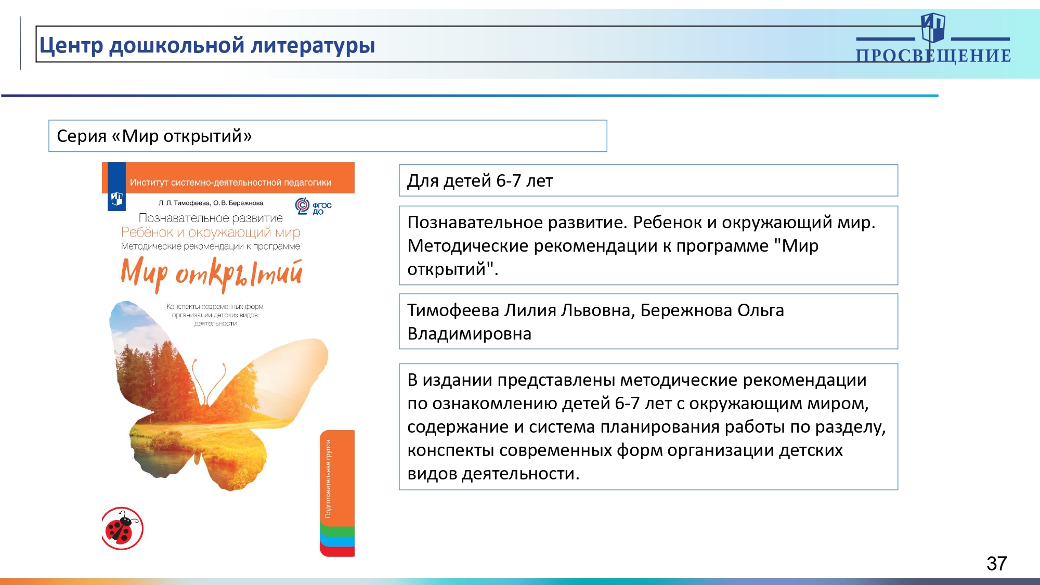Click the cover author line «Л. Л. Тимофеева, О. В. Бережнова»

[x=211, y=203]
